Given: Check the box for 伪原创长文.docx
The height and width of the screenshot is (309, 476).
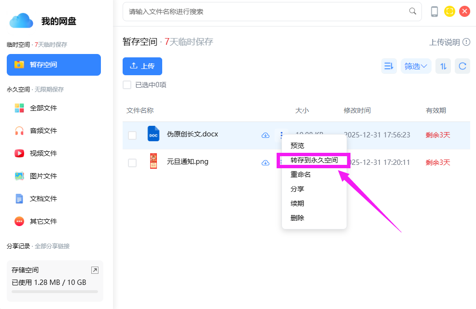Looking at the screenshot, I should [132, 135].
